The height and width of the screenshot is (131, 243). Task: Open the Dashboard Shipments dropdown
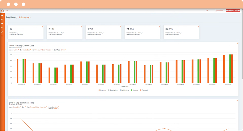click(25, 18)
